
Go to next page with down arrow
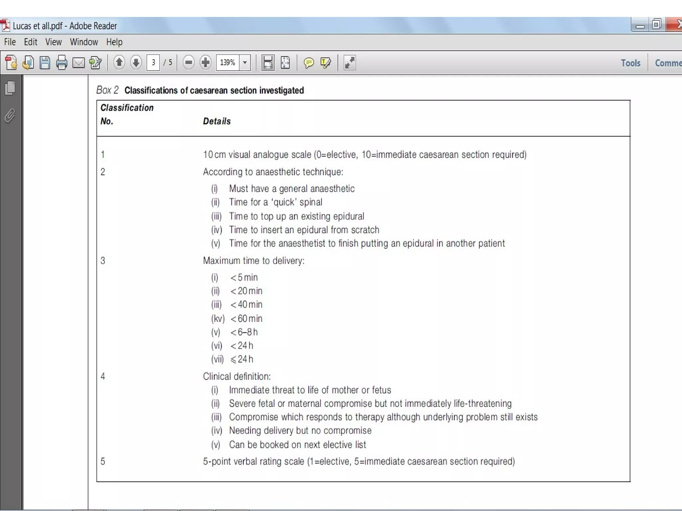[x=136, y=63]
